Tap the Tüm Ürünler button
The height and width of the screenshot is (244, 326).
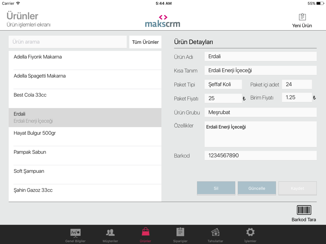click(145, 42)
